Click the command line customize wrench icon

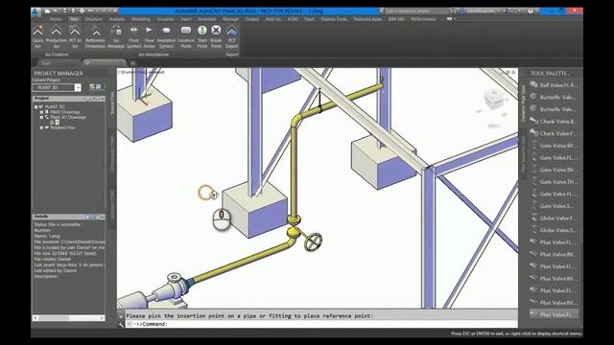(x=121, y=325)
